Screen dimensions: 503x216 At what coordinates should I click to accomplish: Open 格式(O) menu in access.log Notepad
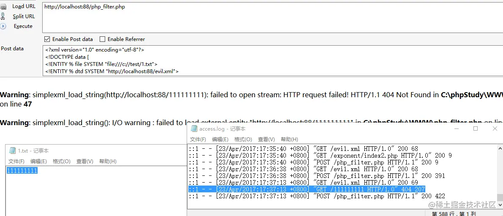click(243, 139)
